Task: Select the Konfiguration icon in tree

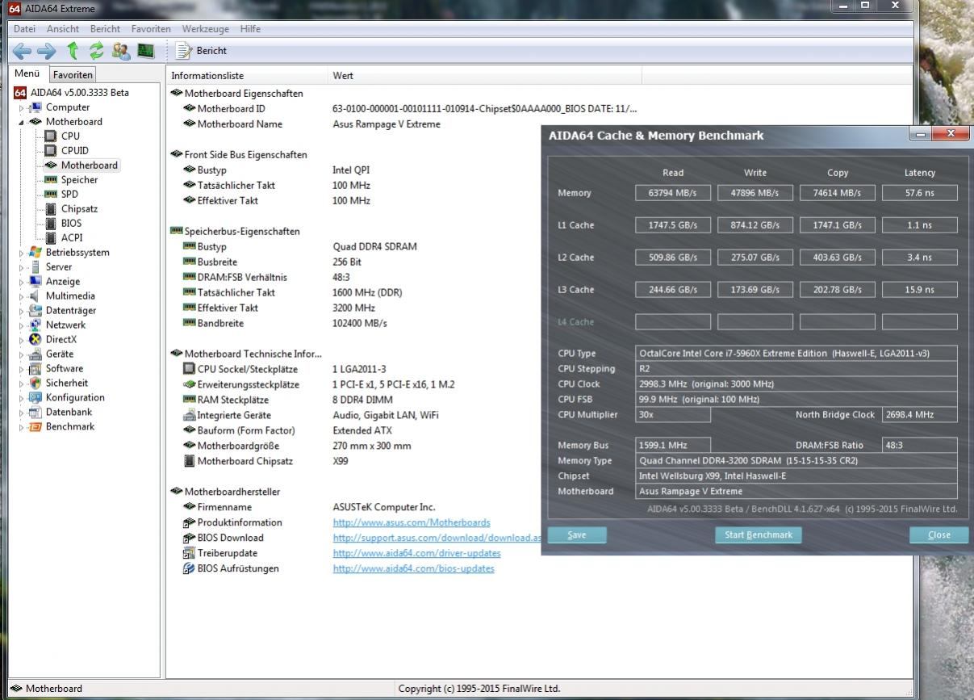Action: [35, 397]
